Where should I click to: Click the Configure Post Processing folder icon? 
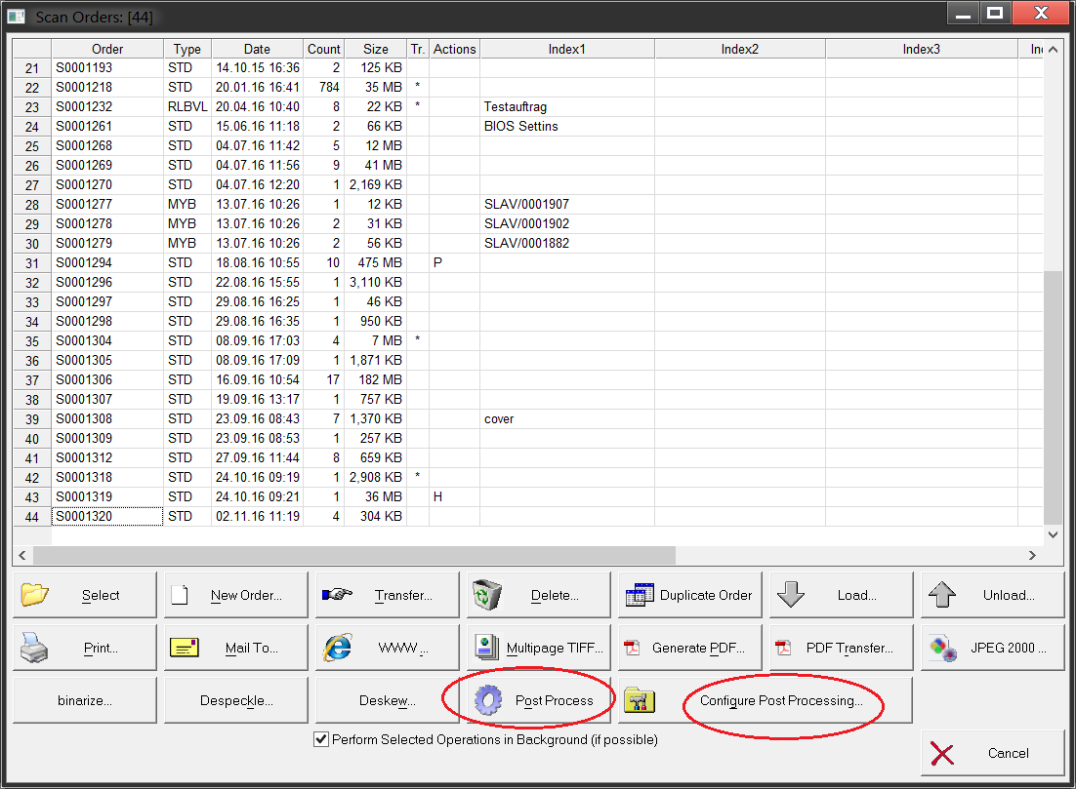tap(640, 700)
